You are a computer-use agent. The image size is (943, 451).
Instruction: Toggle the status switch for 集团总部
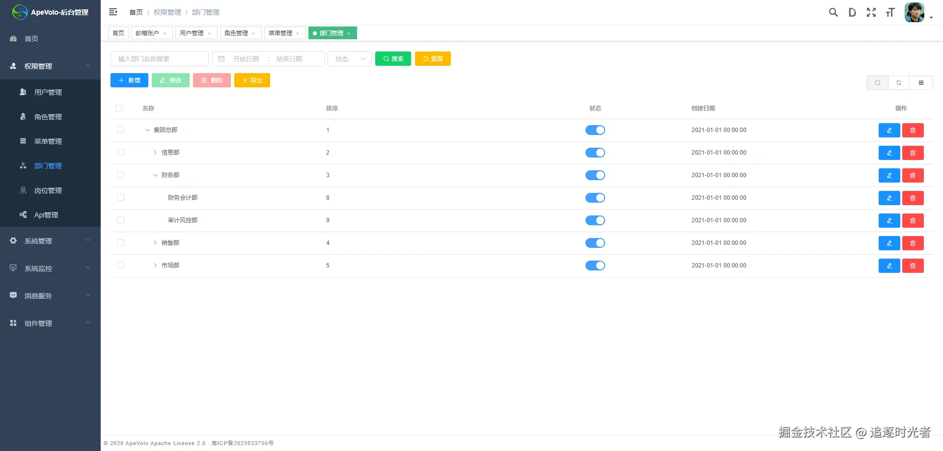(595, 130)
